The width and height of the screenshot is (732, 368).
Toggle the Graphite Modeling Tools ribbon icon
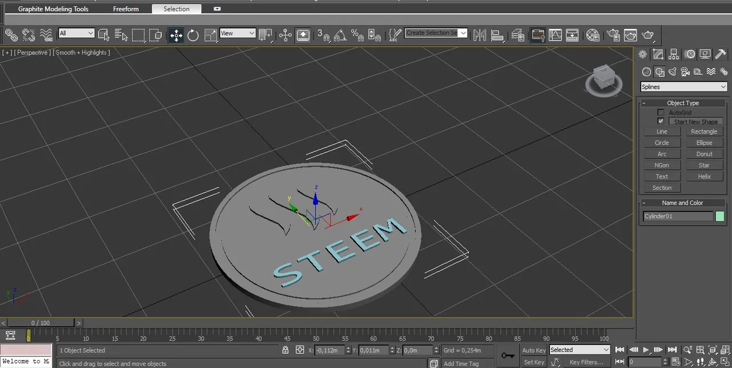(x=538, y=35)
